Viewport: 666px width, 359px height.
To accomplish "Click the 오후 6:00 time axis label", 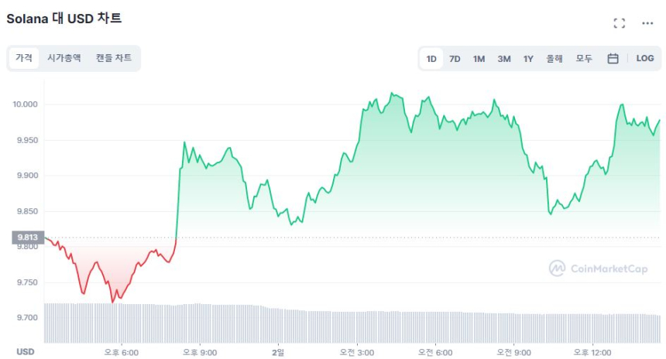I will [x=121, y=352].
